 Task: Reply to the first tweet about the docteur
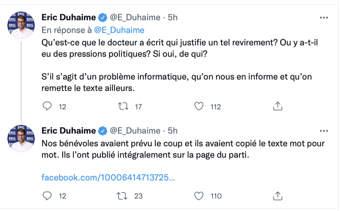click(47, 106)
